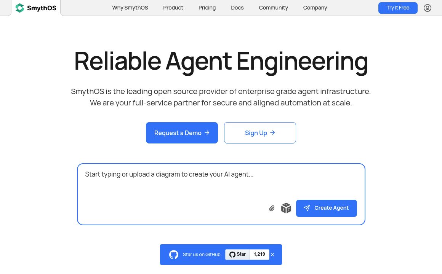Dismiss the GitHub star banner
This screenshot has height=274, width=442.
[272, 255]
